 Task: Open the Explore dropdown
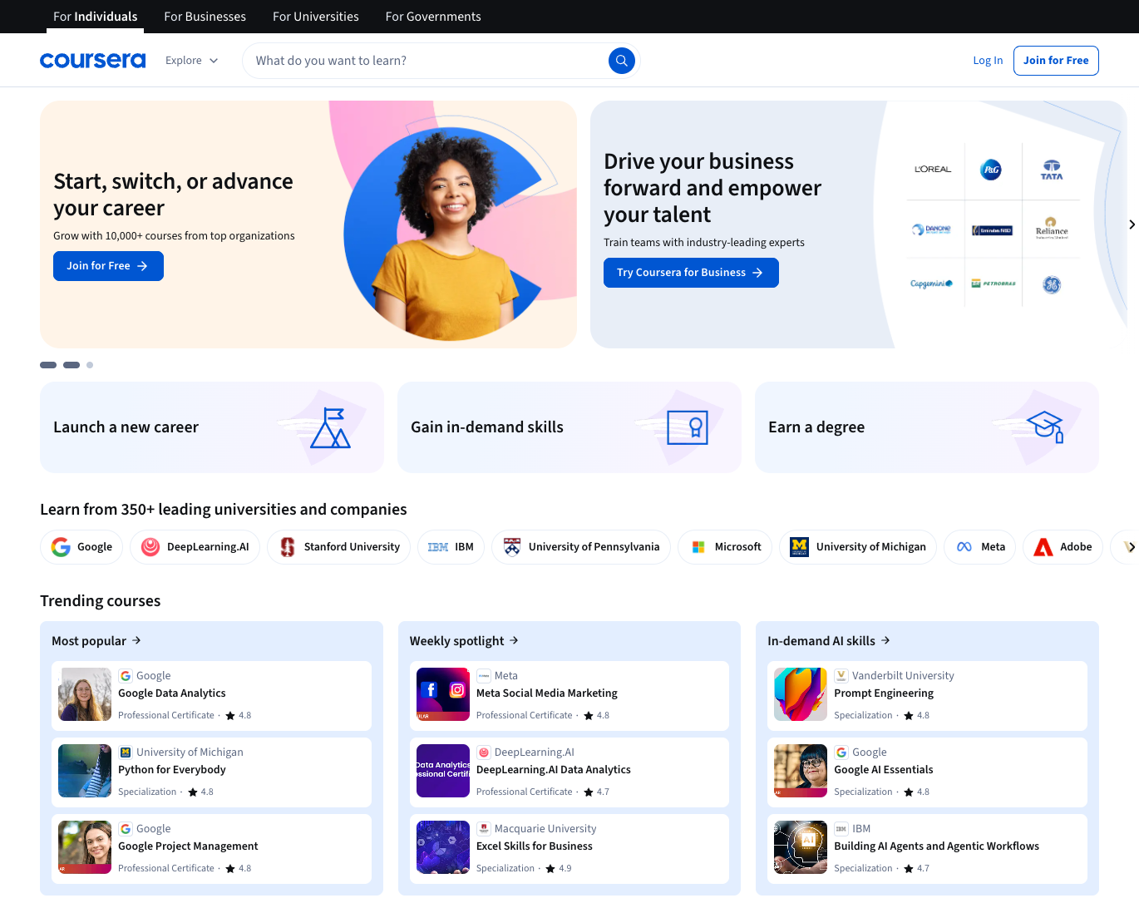click(190, 60)
